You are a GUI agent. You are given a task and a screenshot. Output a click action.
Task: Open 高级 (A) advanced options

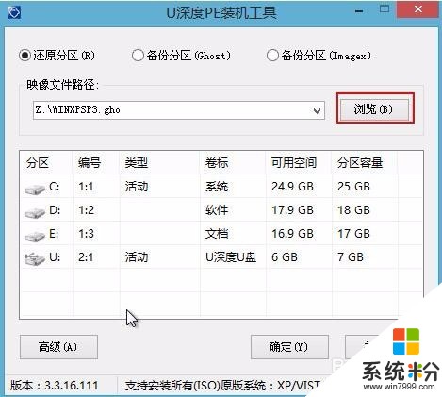click(58, 347)
